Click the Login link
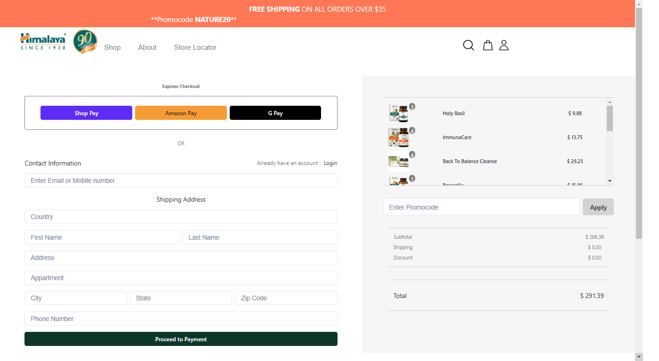 330,163
